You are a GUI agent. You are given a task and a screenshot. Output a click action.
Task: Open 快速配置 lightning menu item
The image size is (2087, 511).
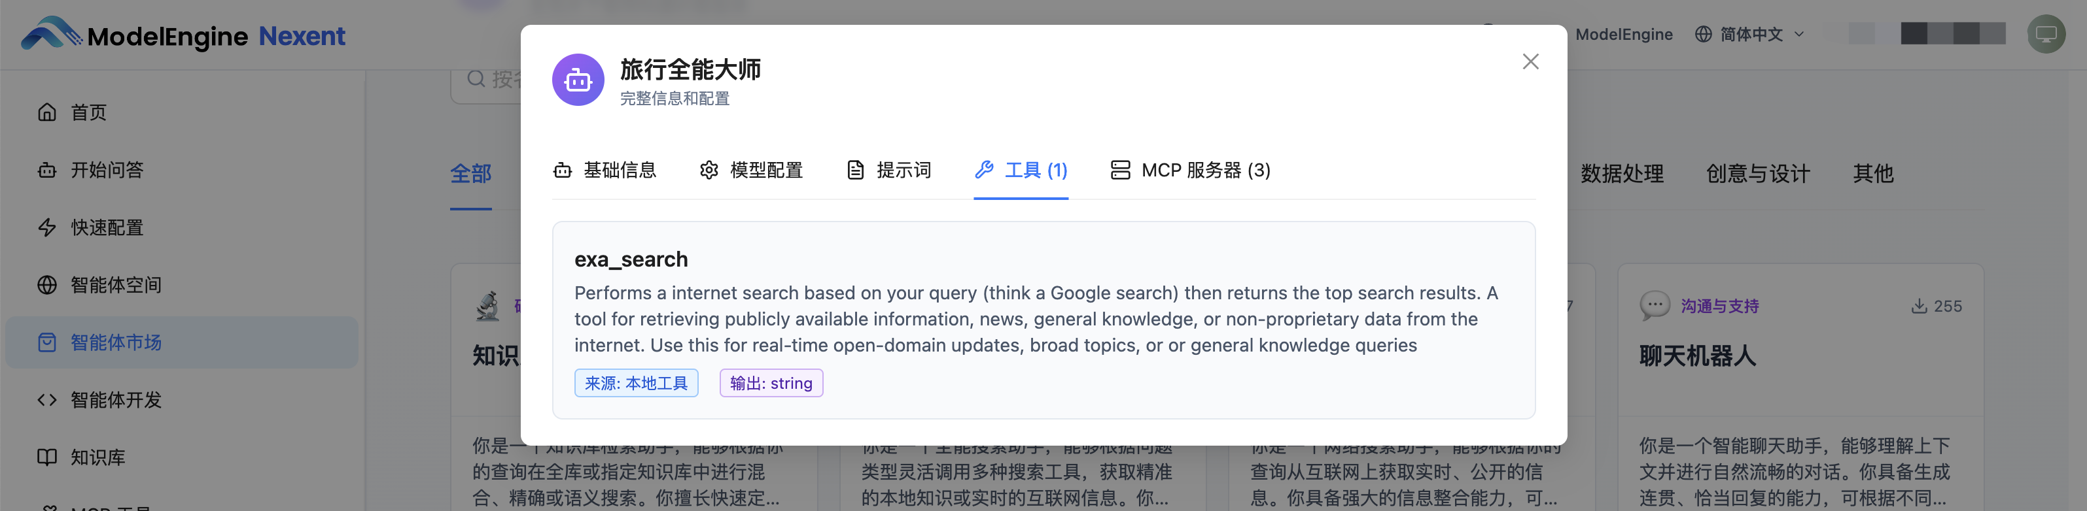tap(106, 227)
